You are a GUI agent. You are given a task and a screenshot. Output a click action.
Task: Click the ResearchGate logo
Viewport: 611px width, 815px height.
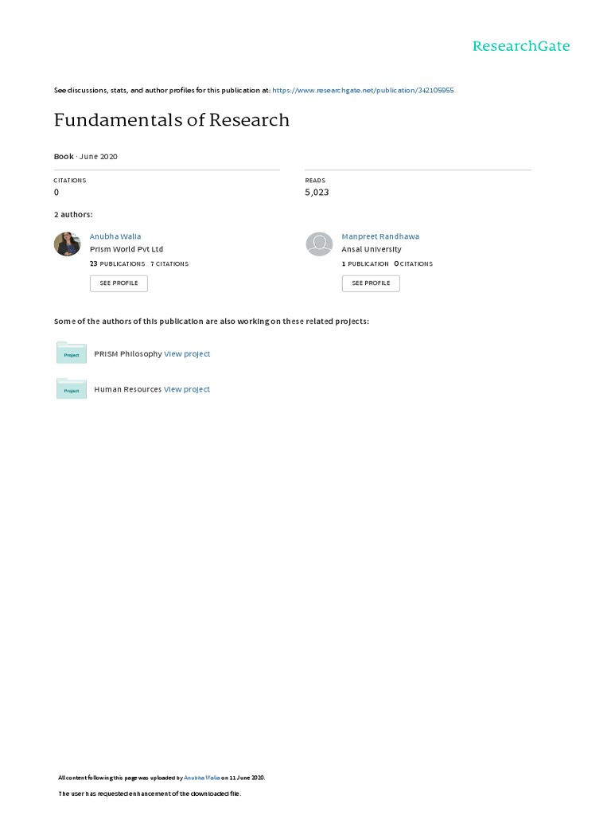(521, 46)
